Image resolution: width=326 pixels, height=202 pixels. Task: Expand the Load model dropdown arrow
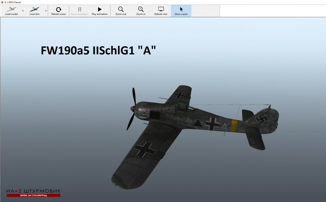[x=23, y=11]
